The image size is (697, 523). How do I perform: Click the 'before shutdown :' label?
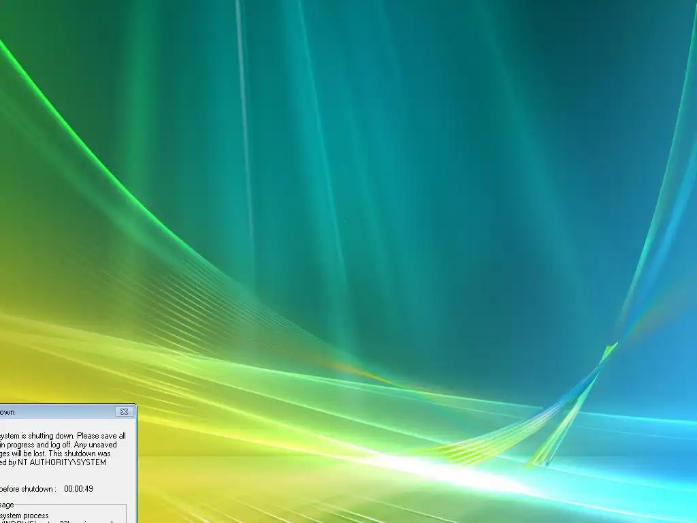point(29,489)
